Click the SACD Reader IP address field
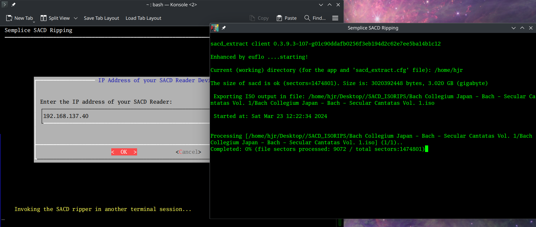 [x=126, y=116]
